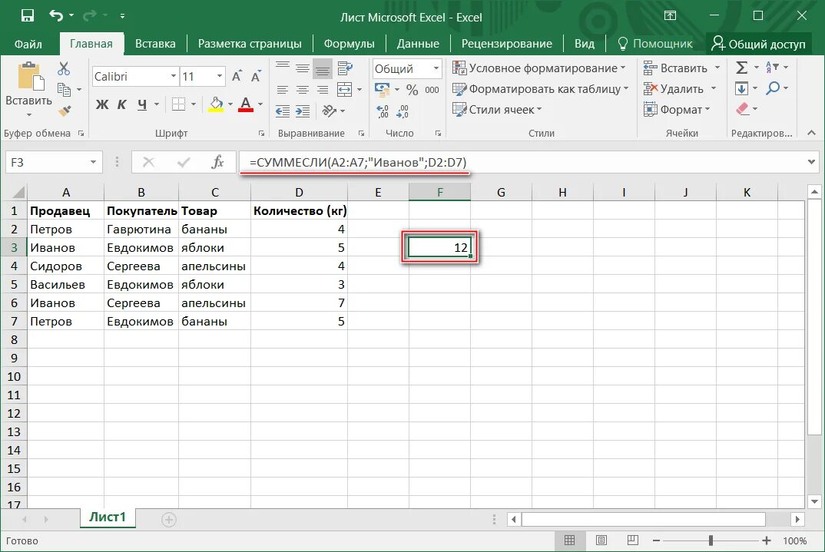Image resolution: width=825 pixels, height=552 pixels.
Task: Apply the accounting currency format
Action: pyautogui.click(x=383, y=89)
